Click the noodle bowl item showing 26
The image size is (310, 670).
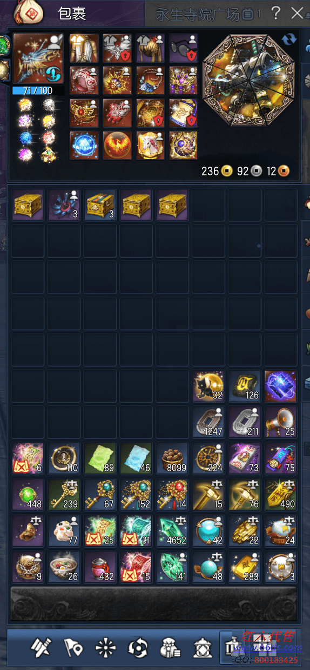64,567
